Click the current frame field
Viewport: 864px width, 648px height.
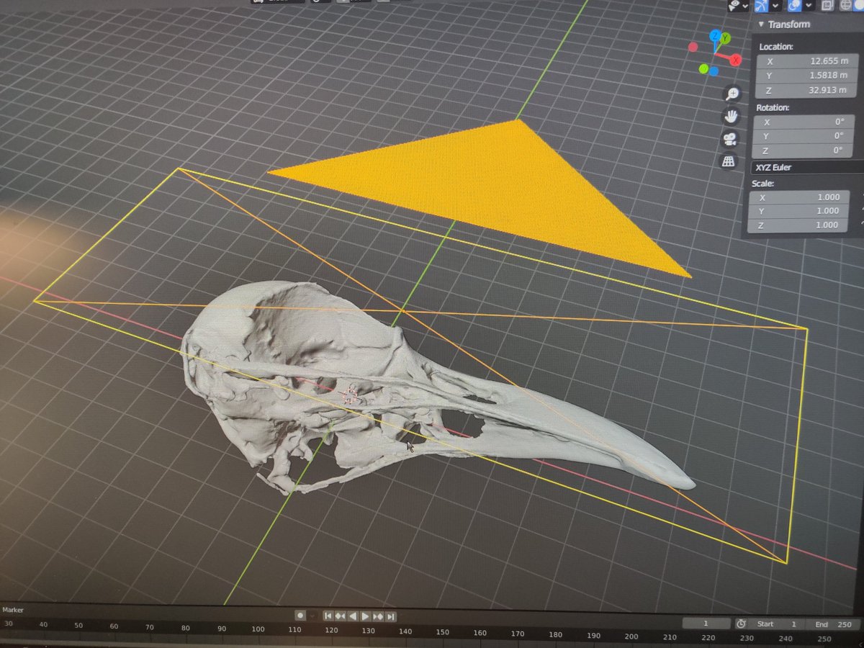[706, 624]
